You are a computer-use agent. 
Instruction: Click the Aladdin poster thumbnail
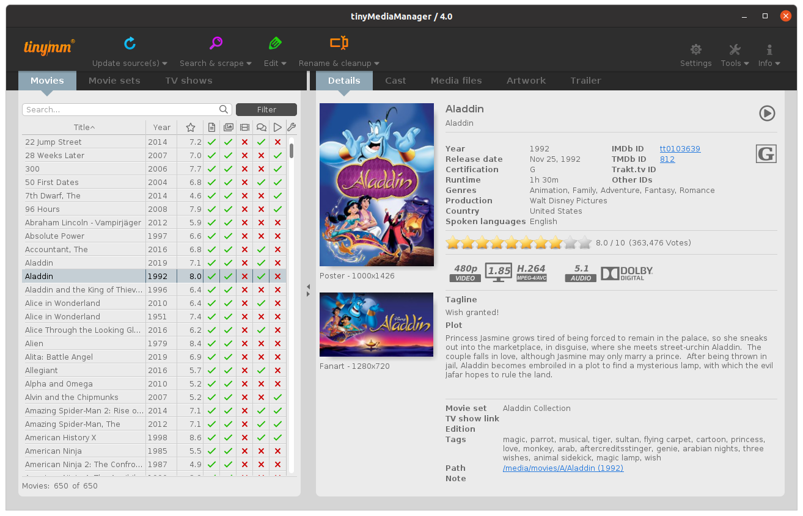tap(376, 184)
